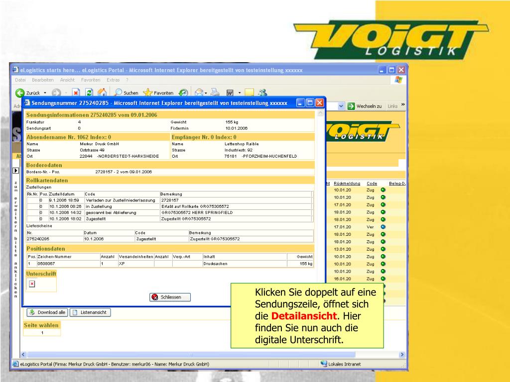The image size is (510, 382).
Task: Select Lieferschein number '275240285' cell
Action: 55,239
